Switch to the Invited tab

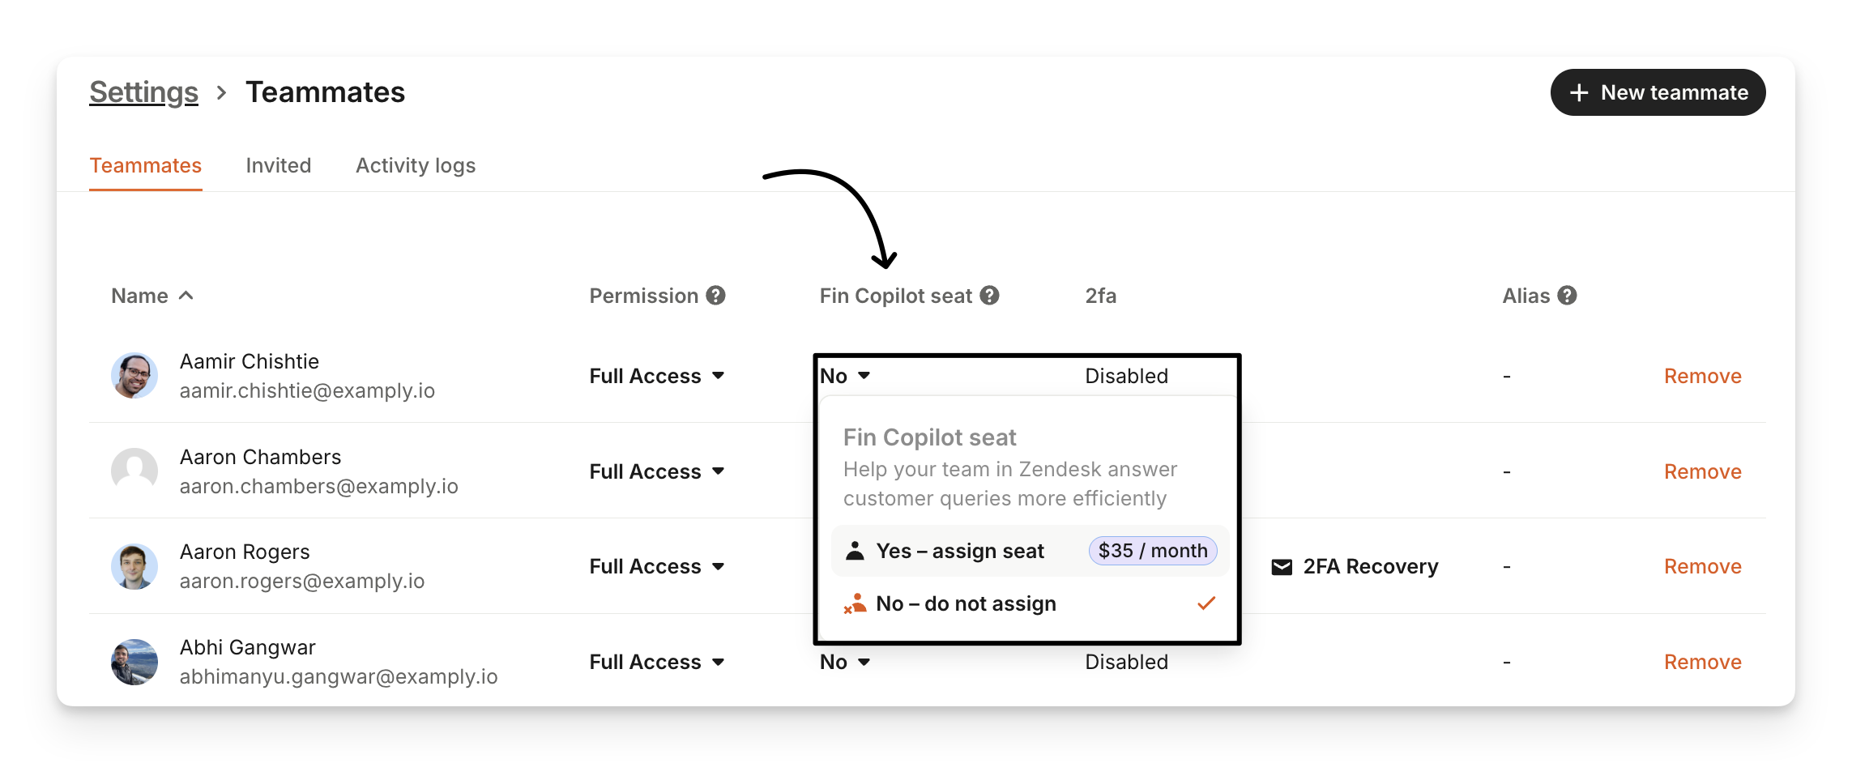279,165
